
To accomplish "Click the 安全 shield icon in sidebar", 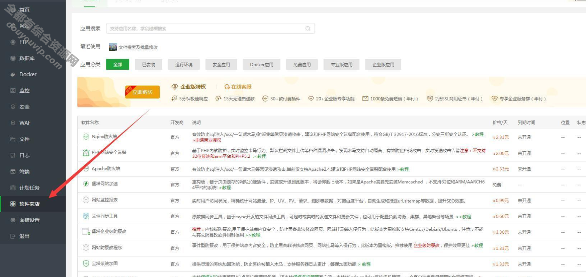I will pyautogui.click(x=13, y=107).
